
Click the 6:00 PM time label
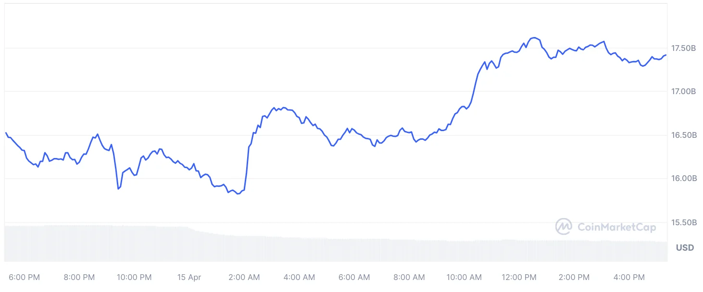click(24, 277)
